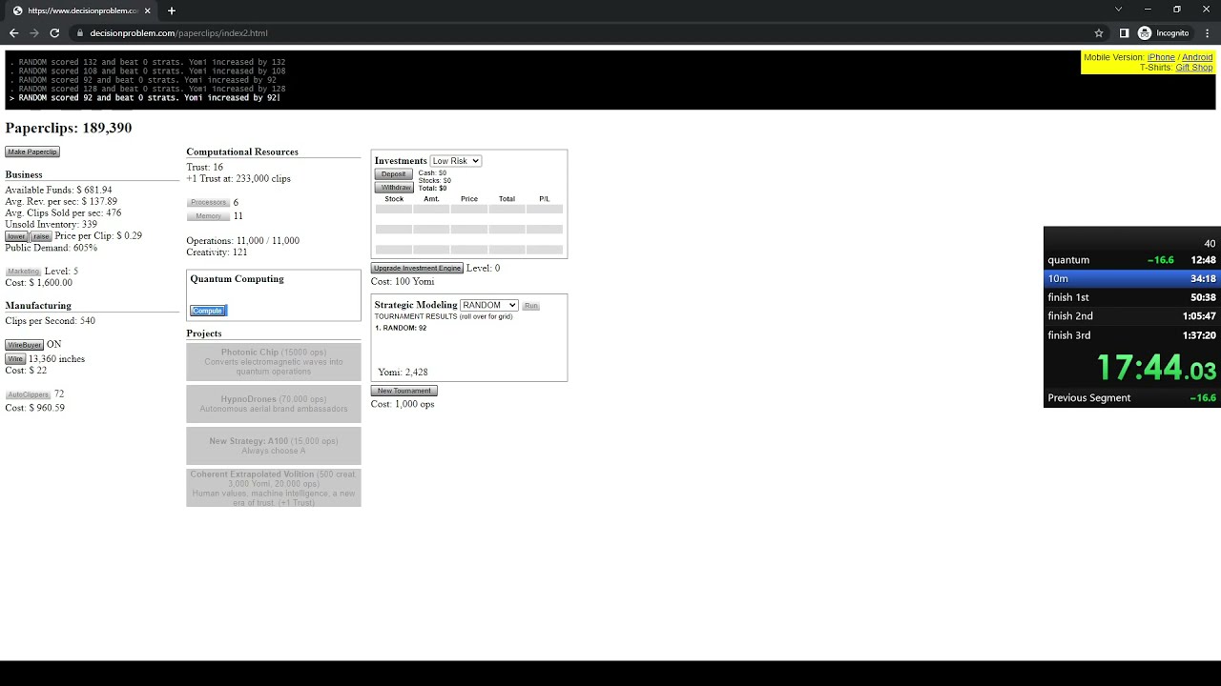Viewport: 1221px width, 686px height.
Task: Withdraw funds from investments
Action: 395,188
